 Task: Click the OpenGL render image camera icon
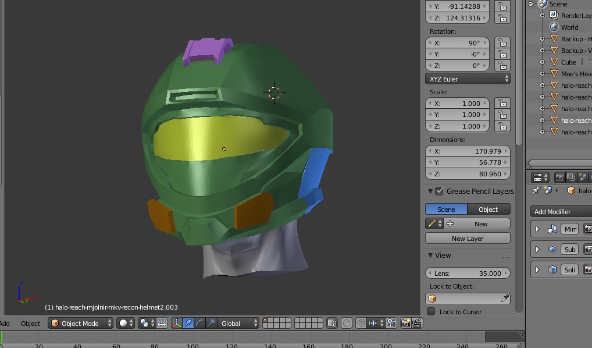click(x=405, y=324)
